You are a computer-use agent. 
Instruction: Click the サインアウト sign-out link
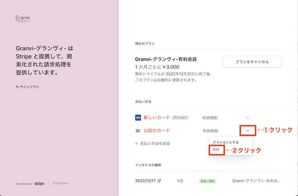pos(28,87)
